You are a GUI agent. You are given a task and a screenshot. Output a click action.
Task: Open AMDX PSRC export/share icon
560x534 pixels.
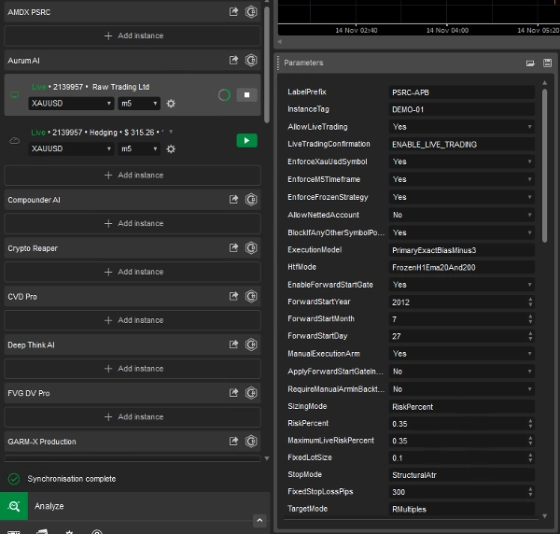pos(233,12)
